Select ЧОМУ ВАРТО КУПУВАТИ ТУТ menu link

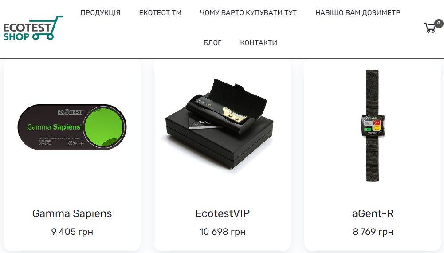(x=248, y=13)
